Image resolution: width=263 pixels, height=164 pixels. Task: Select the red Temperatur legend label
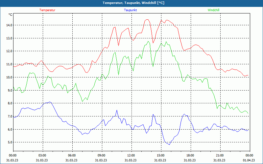pyautogui.click(x=47, y=10)
